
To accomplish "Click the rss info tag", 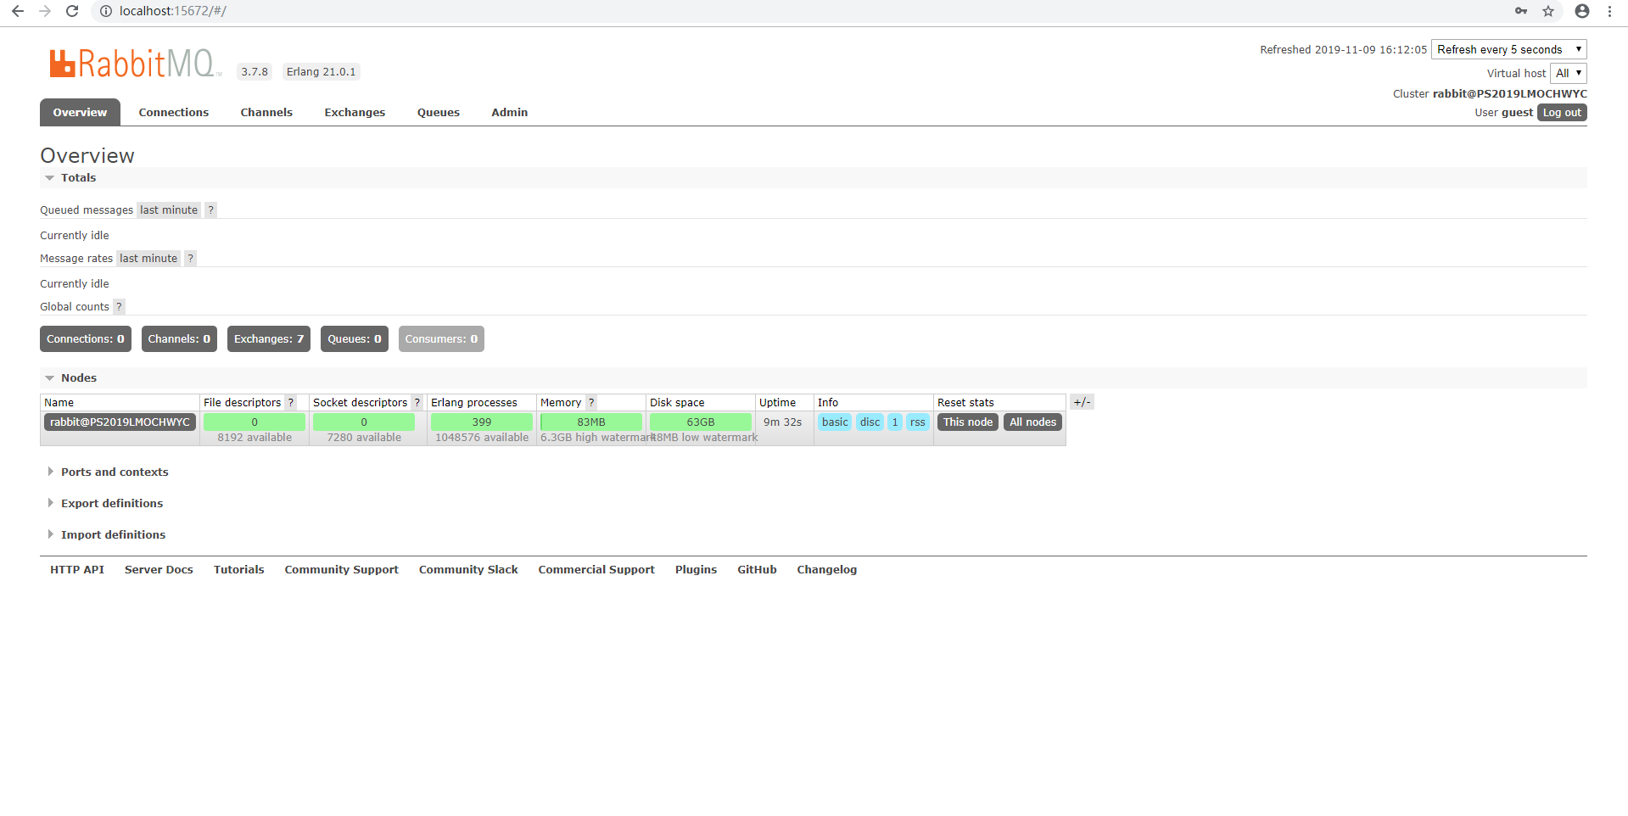I will (918, 422).
